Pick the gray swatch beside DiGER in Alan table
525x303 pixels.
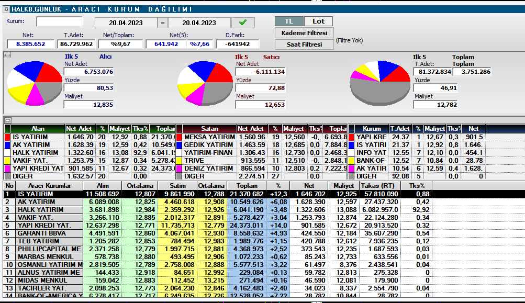[x=7, y=176]
